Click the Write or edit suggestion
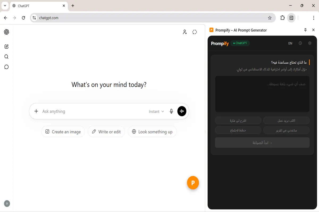Viewport: 319px width, 212px height. 106,132
